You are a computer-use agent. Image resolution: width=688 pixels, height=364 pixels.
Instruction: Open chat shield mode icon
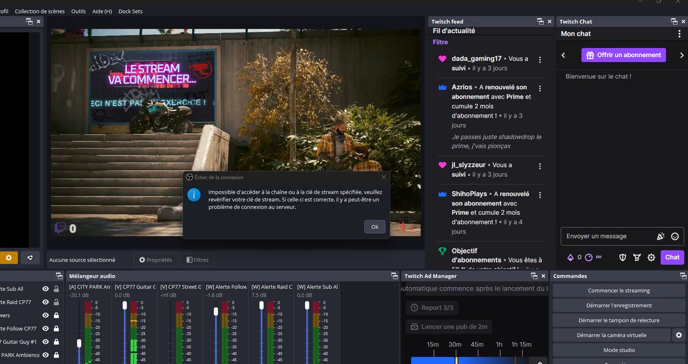(x=623, y=258)
